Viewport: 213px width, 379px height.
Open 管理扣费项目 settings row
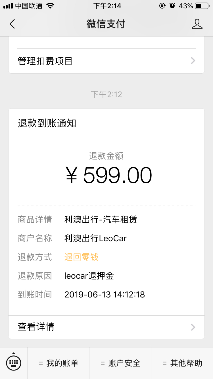coord(45,61)
